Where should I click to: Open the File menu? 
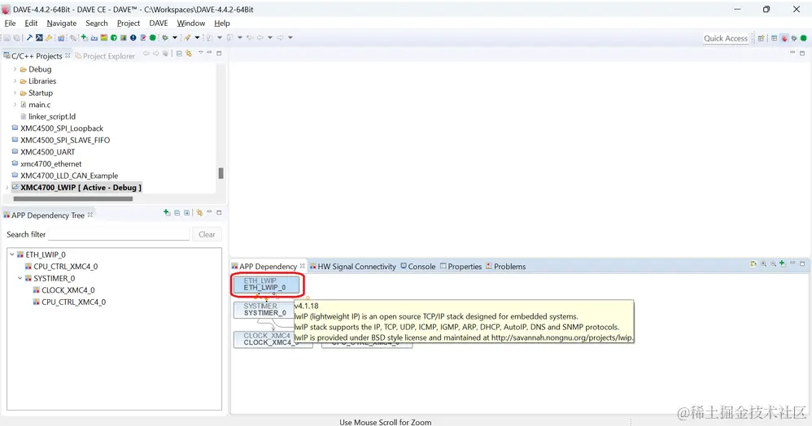click(x=10, y=24)
